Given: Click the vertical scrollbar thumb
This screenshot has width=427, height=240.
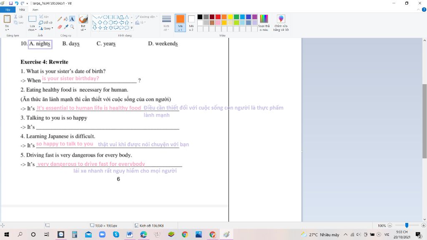Looking at the screenshot, I should [424, 121].
